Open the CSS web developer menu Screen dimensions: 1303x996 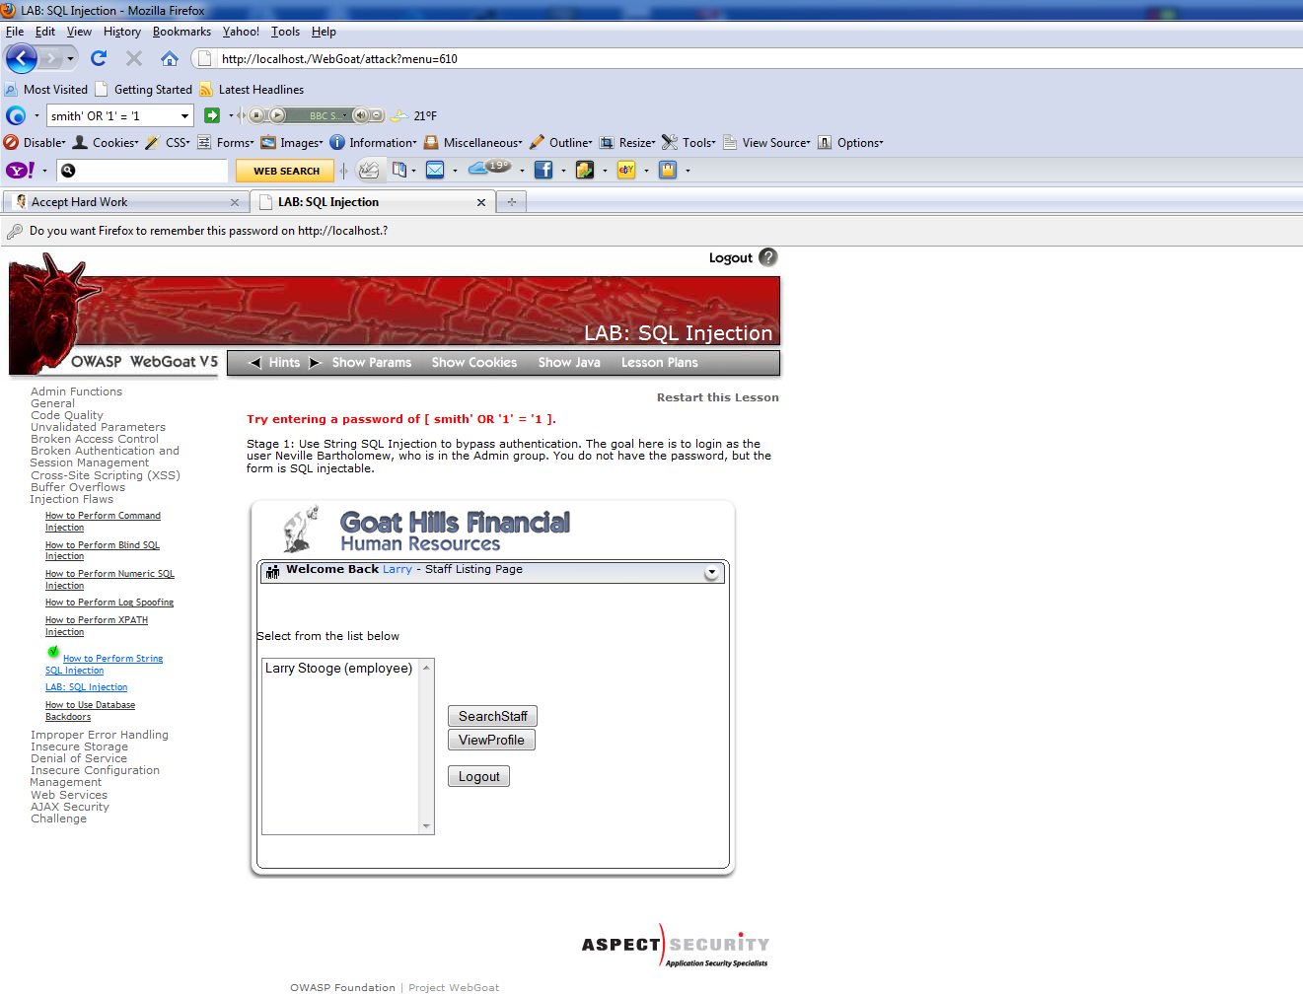point(168,142)
